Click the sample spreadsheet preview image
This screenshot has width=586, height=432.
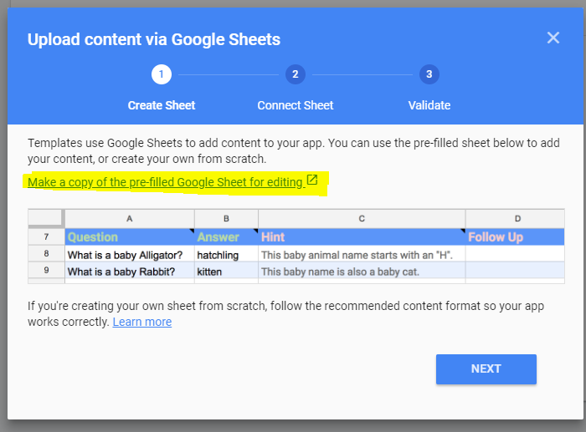coord(296,246)
